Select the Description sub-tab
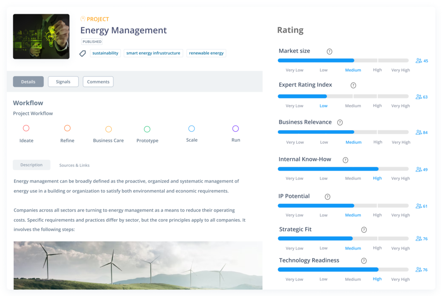The width and height of the screenshot is (446, 296). (x=31, y=165)
